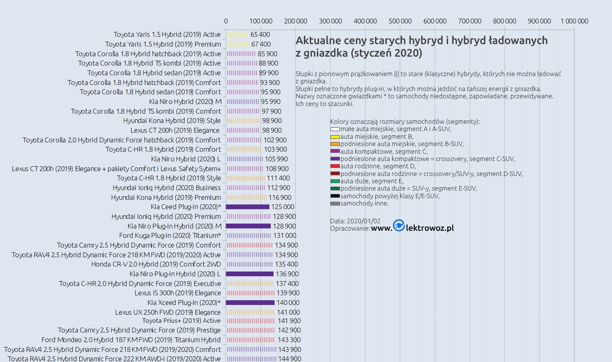Click the Kia Xceed Plug-in solid bar
612x362 pixels.
(x=250, y=303)
